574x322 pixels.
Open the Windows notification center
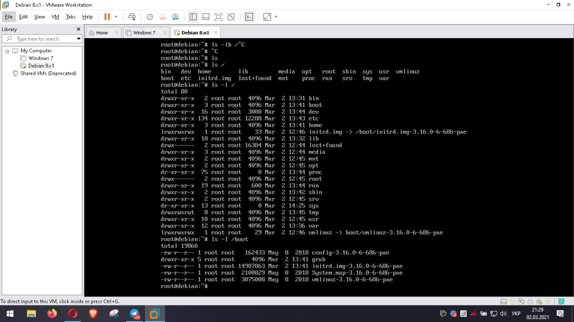(x=560, y=313)
